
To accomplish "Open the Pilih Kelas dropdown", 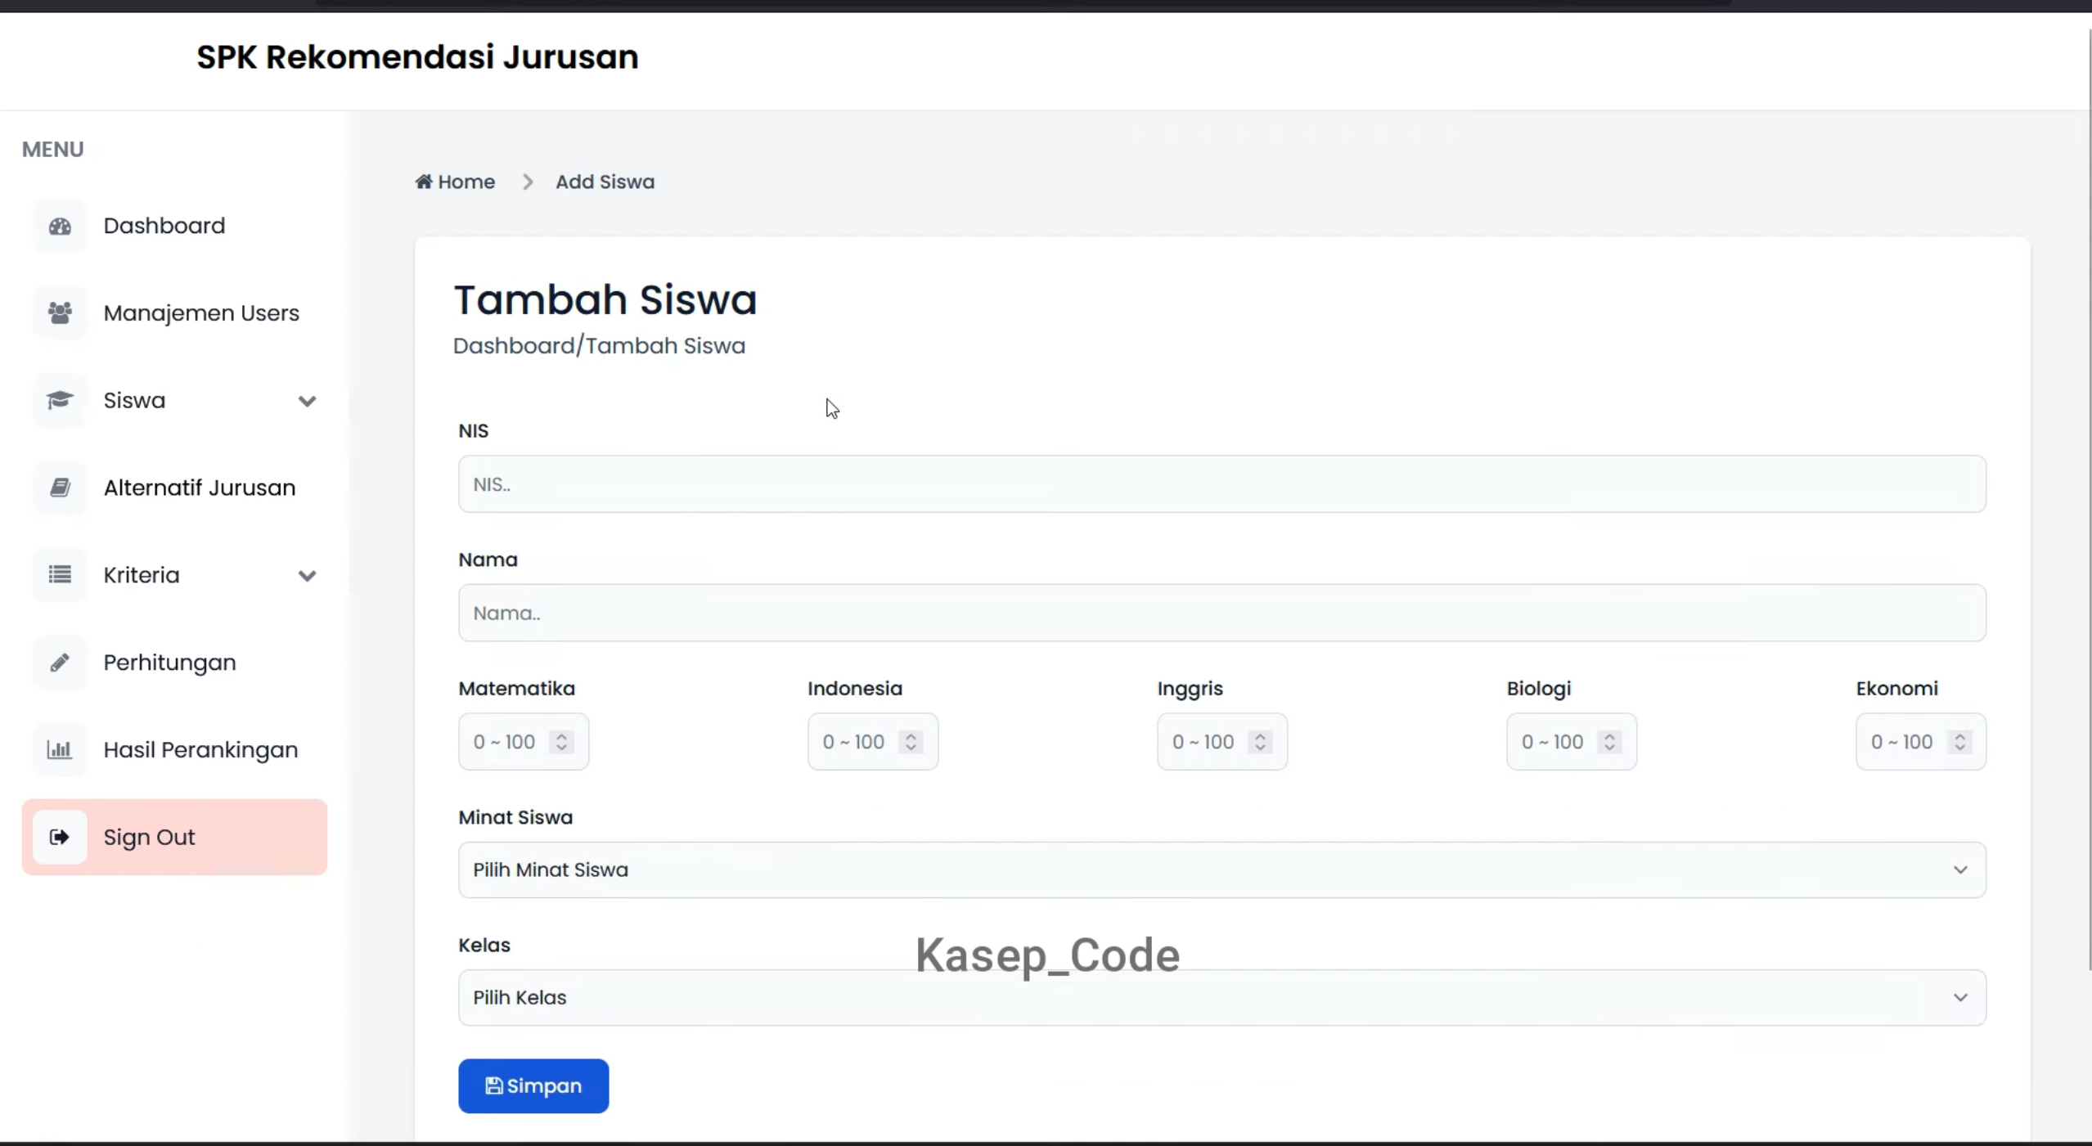I will point(1222,998).
